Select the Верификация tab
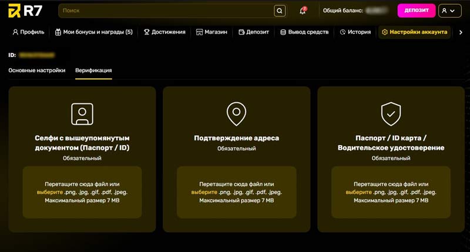The height and width of the screenshot is (252, 470). [93, 70]
